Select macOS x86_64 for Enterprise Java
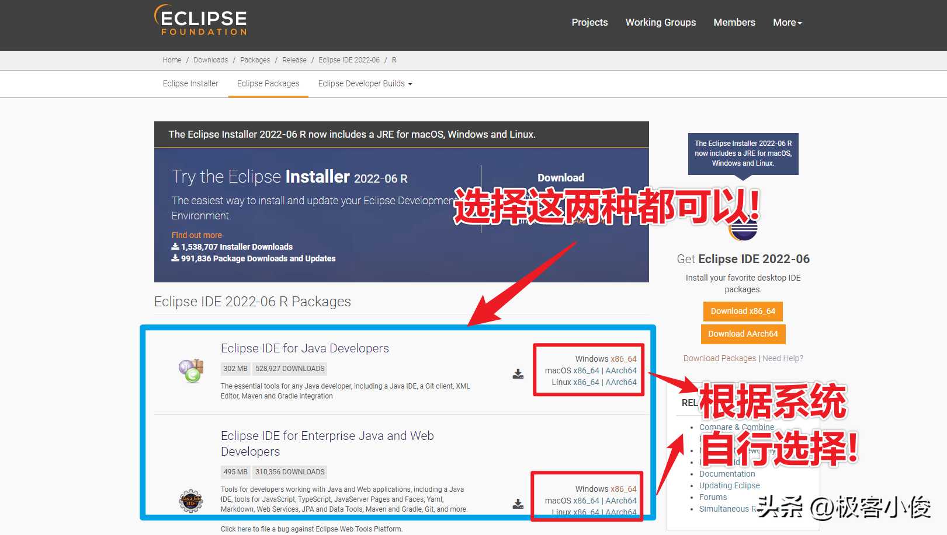947x535 pixels. (586, 501)
